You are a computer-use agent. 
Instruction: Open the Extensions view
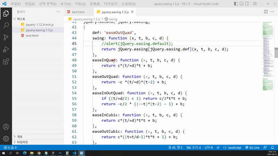[6, 61]
